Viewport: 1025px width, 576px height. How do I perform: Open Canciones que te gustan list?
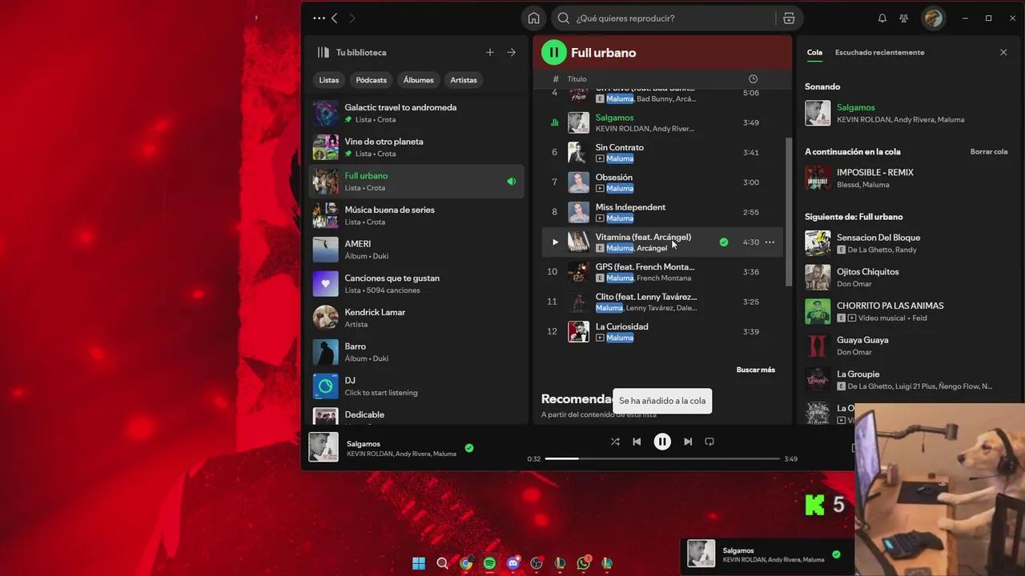coord(416,284)
